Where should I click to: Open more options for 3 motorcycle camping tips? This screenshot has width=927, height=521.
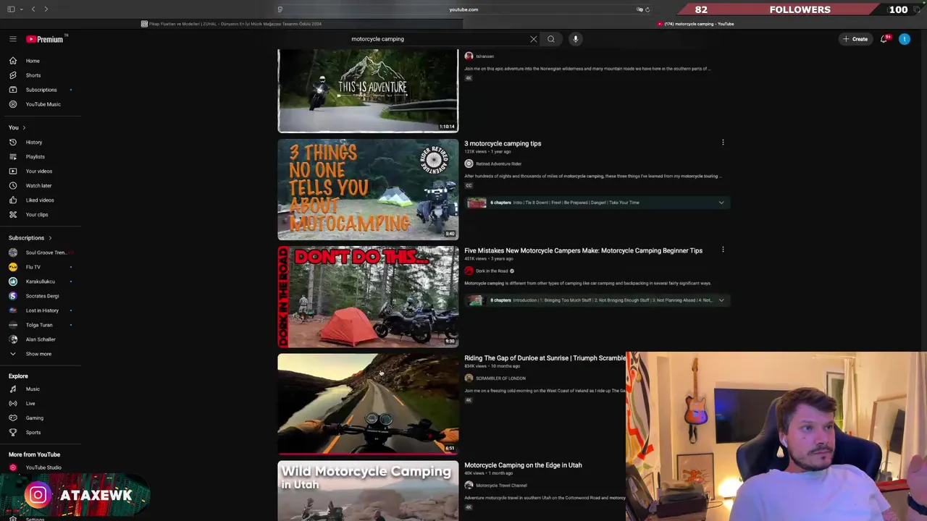[723, 143]
